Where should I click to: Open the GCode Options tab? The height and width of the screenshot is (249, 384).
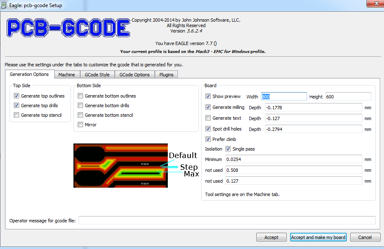134,75
